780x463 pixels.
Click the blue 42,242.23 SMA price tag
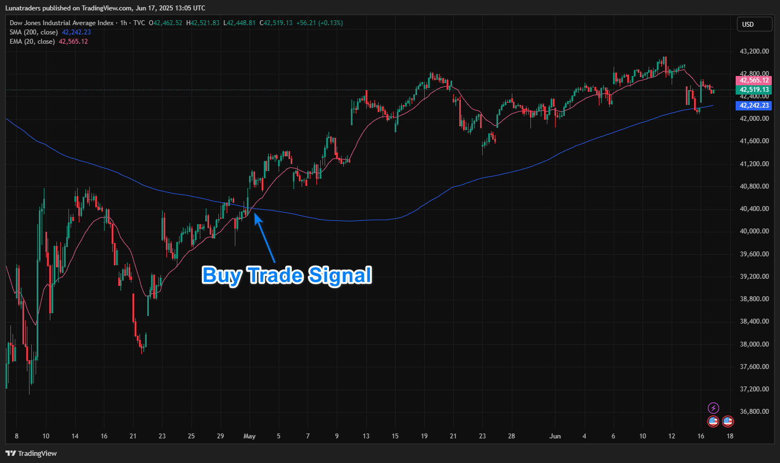click(754, 106)
